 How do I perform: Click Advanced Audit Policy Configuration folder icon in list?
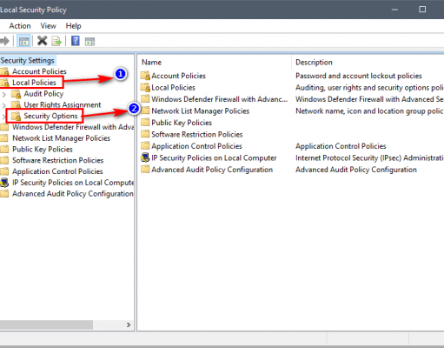click(x=145, y=170)
